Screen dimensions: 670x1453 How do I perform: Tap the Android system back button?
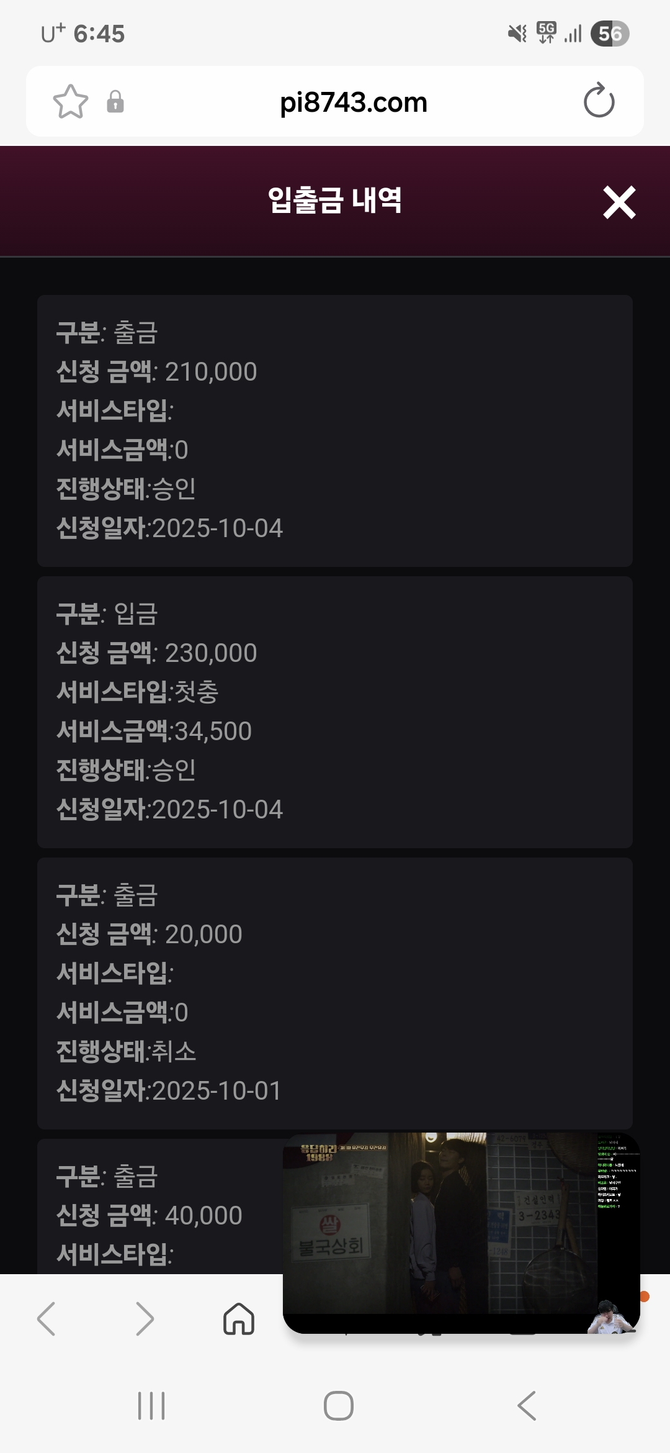click(527, 1406)
